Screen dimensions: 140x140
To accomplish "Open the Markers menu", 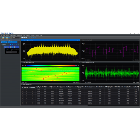I will [x=28, y=35].
